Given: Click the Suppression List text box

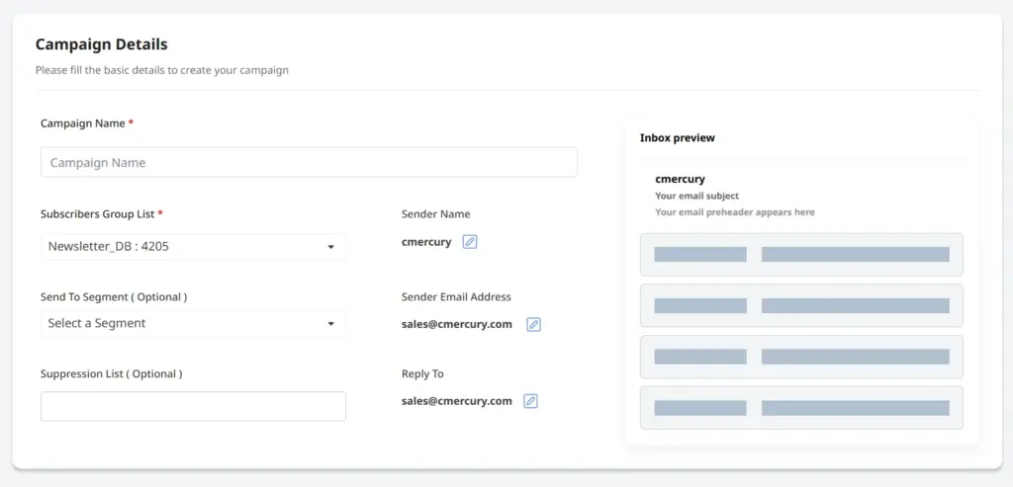Looking at the screenshot, I should tap(193, 406).
